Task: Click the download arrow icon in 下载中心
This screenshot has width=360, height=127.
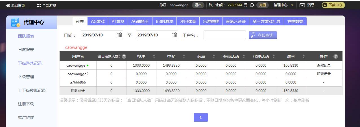Action: click(x=325, y=5)
